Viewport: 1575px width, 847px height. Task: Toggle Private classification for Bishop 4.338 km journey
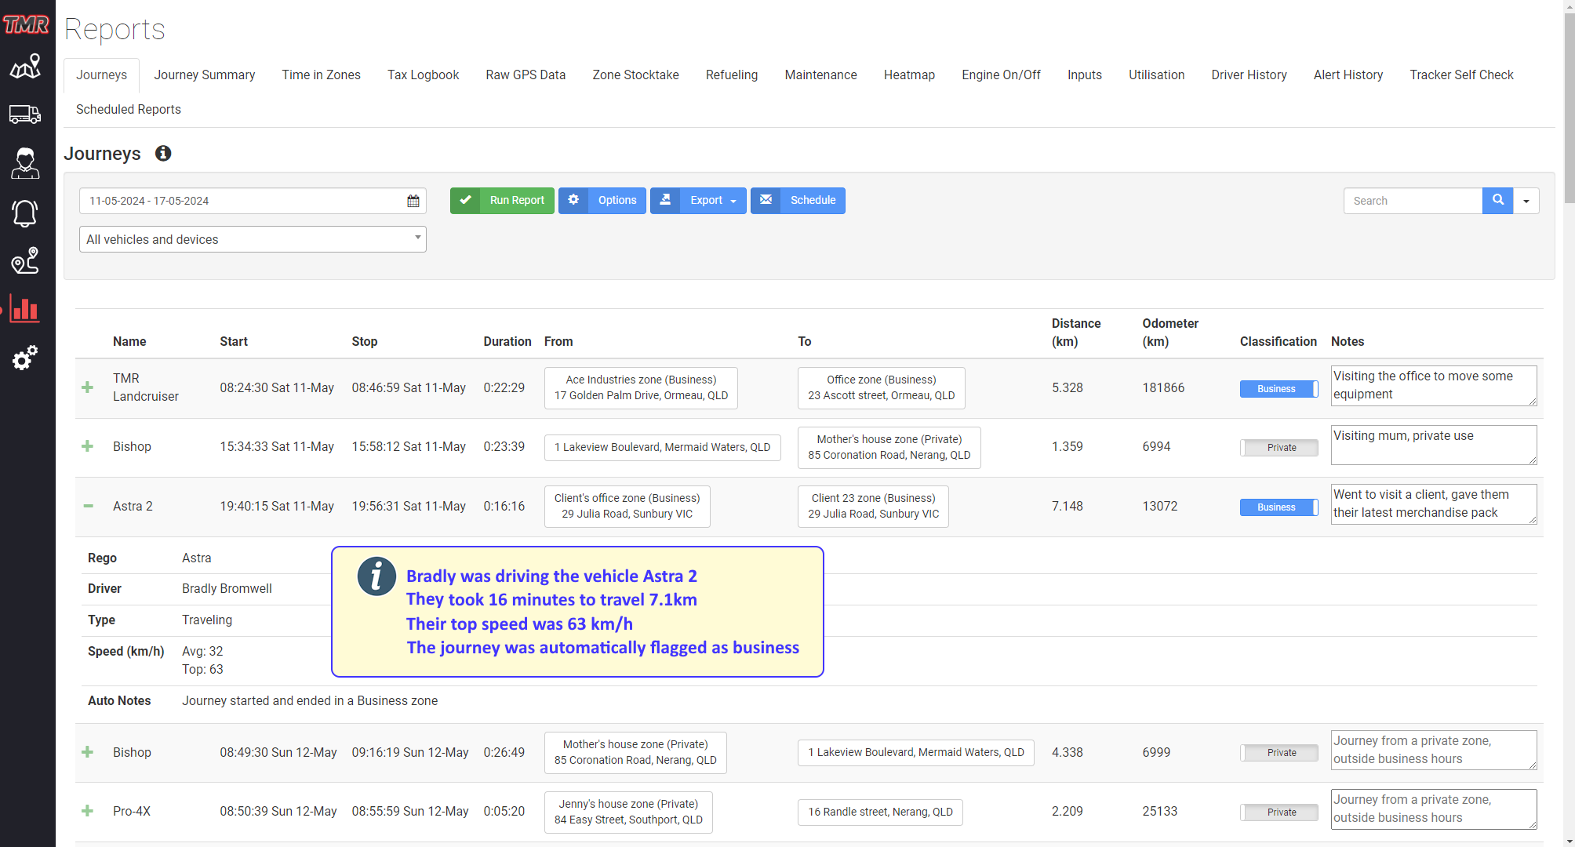(1279, 753)
